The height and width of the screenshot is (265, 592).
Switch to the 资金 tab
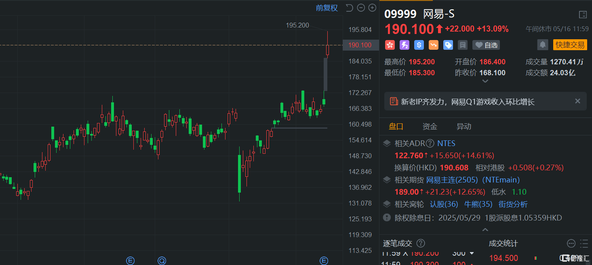point(430,127)
